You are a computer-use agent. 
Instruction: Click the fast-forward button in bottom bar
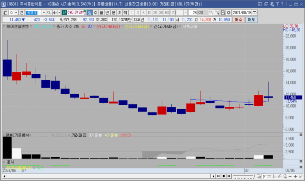(229, 176)
